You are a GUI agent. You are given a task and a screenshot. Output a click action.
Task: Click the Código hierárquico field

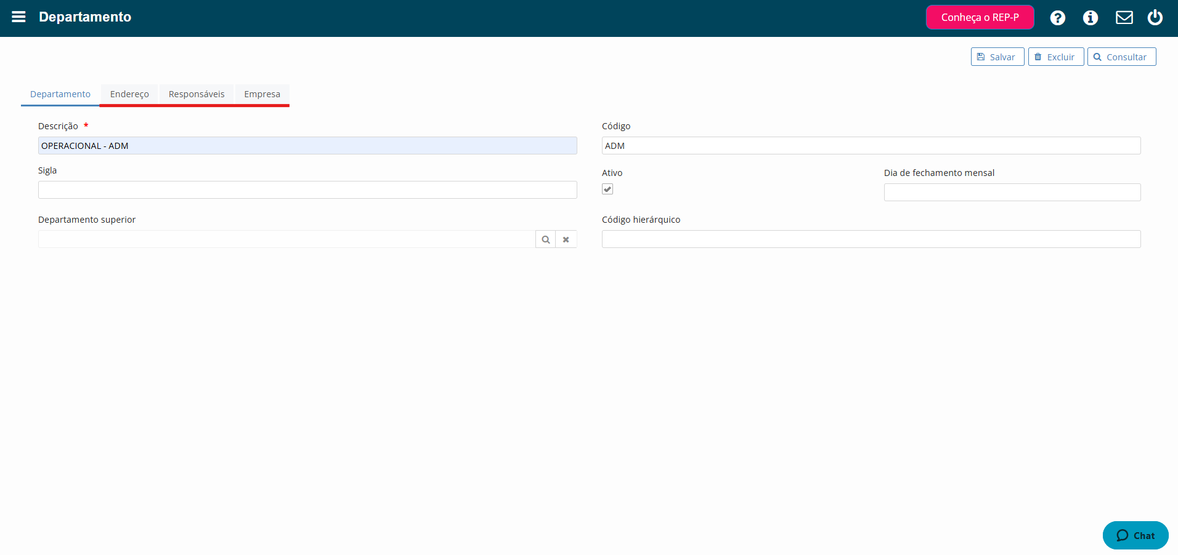871,239
